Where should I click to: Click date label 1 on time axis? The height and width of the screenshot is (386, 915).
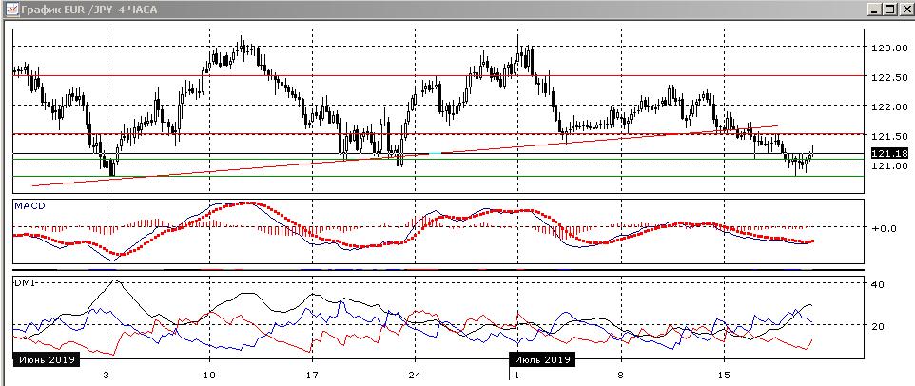517,375
